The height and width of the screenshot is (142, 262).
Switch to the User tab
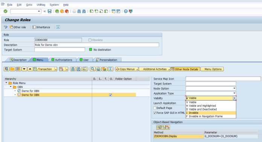[84, 60]
